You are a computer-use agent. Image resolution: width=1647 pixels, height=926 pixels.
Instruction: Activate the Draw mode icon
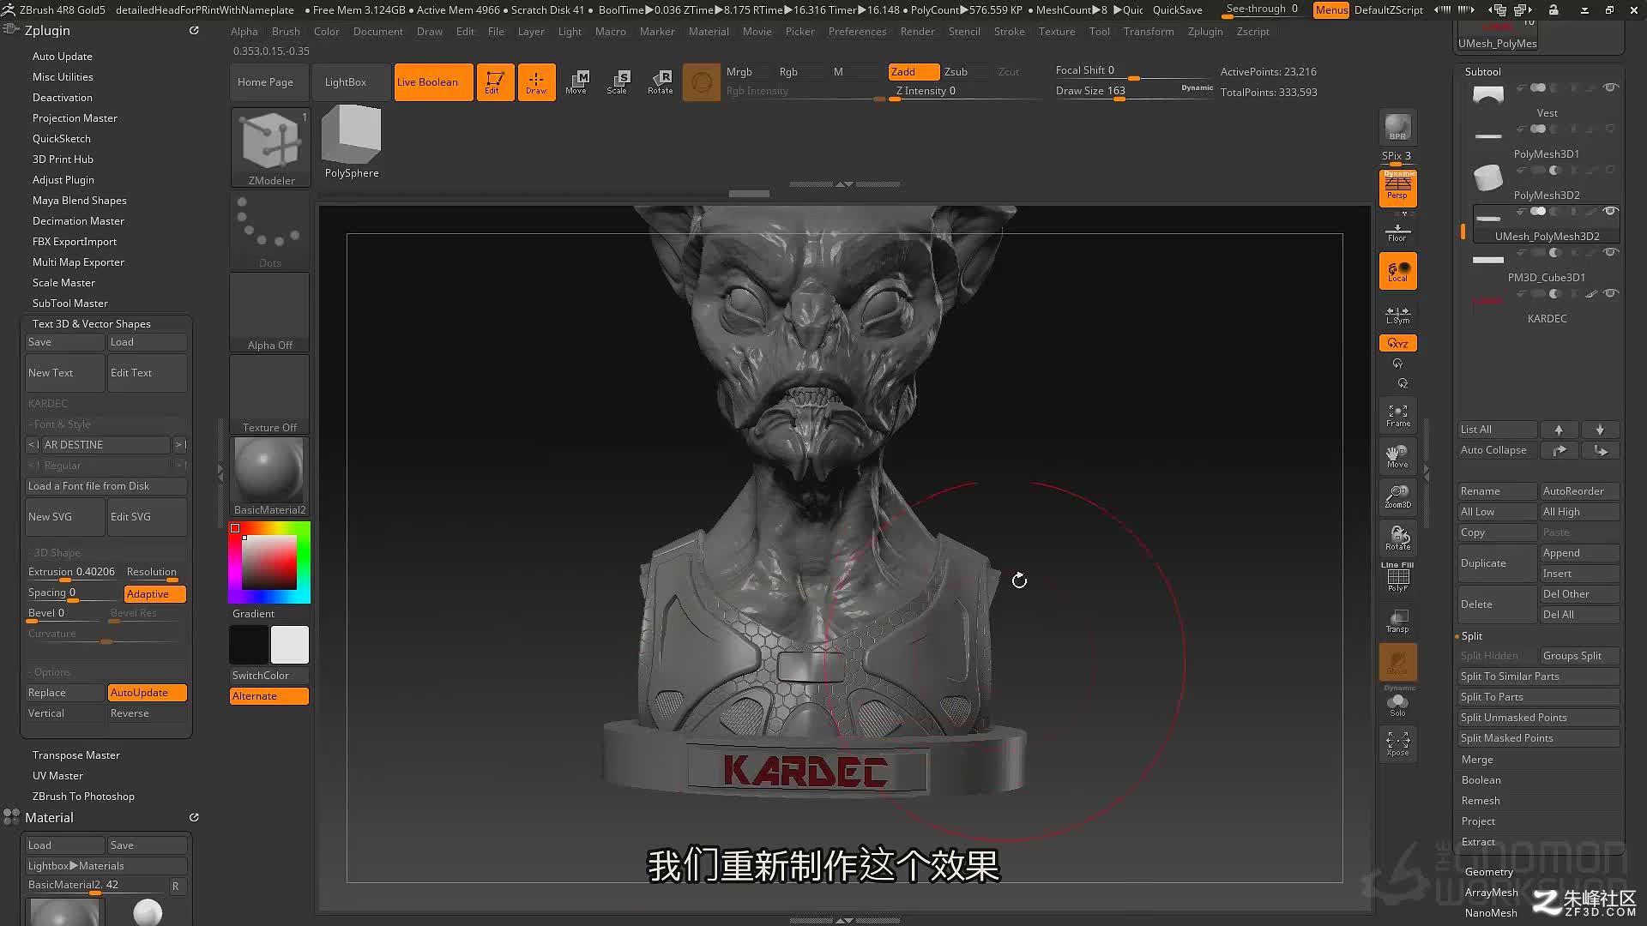click(536, 82)
